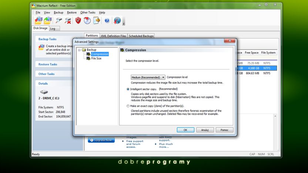Click the drive icon under Details
This screenshot has width=308, height=173.
pos(44,92)
